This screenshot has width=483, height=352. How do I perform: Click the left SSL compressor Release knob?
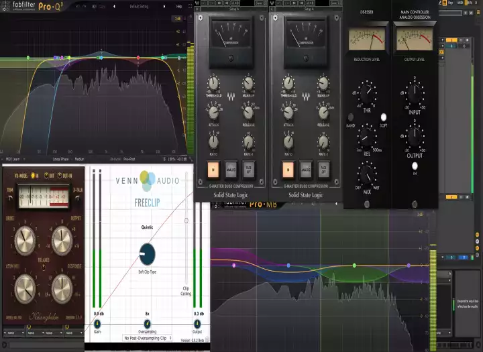click(x=248, y=113)
